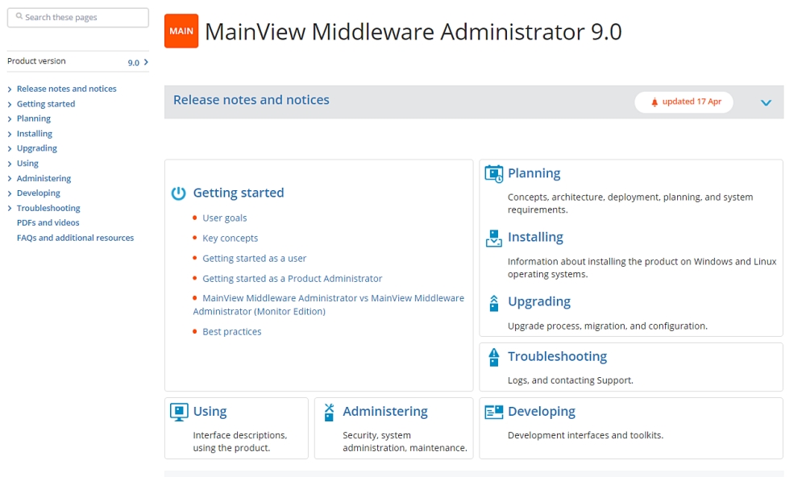Open the Product version 9.0 selector

[139, 62]
